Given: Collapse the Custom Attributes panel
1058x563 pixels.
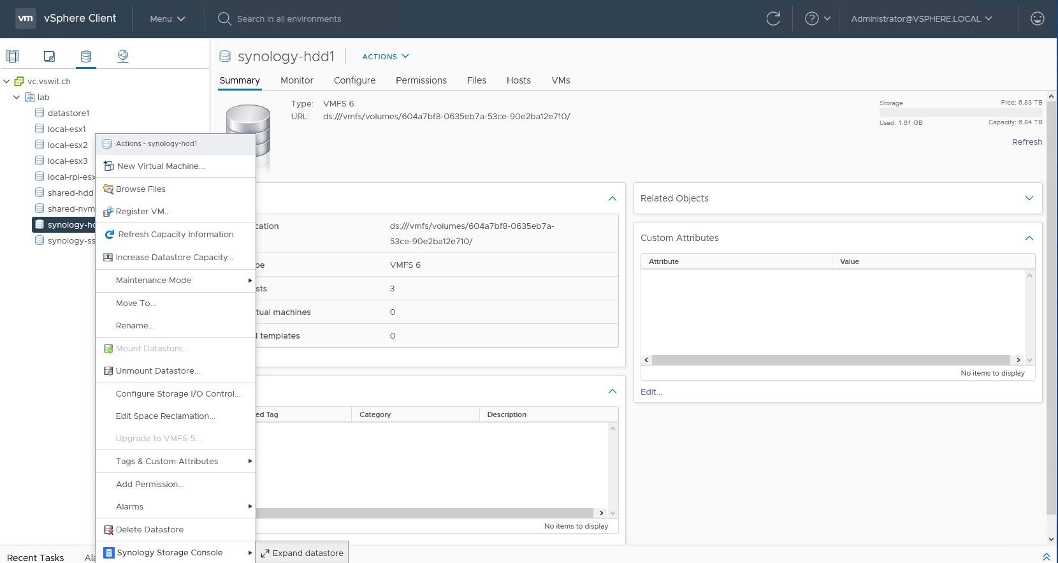Looking at the screenshot, I should (1029, 238).
